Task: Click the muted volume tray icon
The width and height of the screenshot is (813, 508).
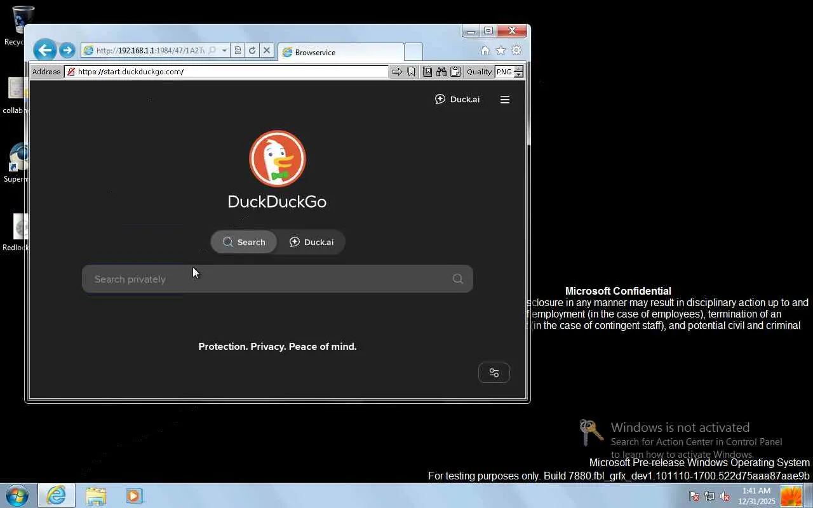Action: coord(725,497)
